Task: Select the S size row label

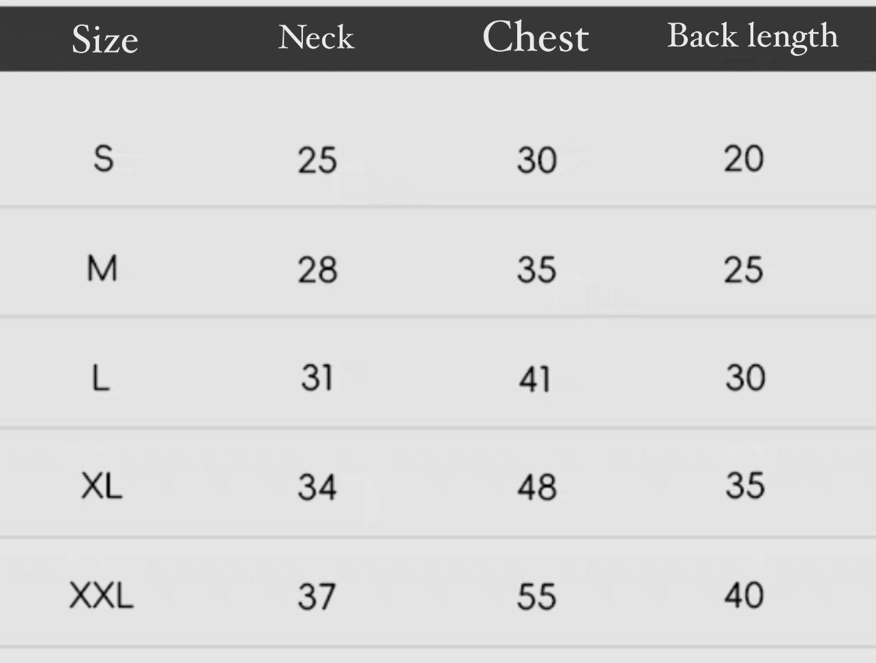Action: tap(103, 159)
